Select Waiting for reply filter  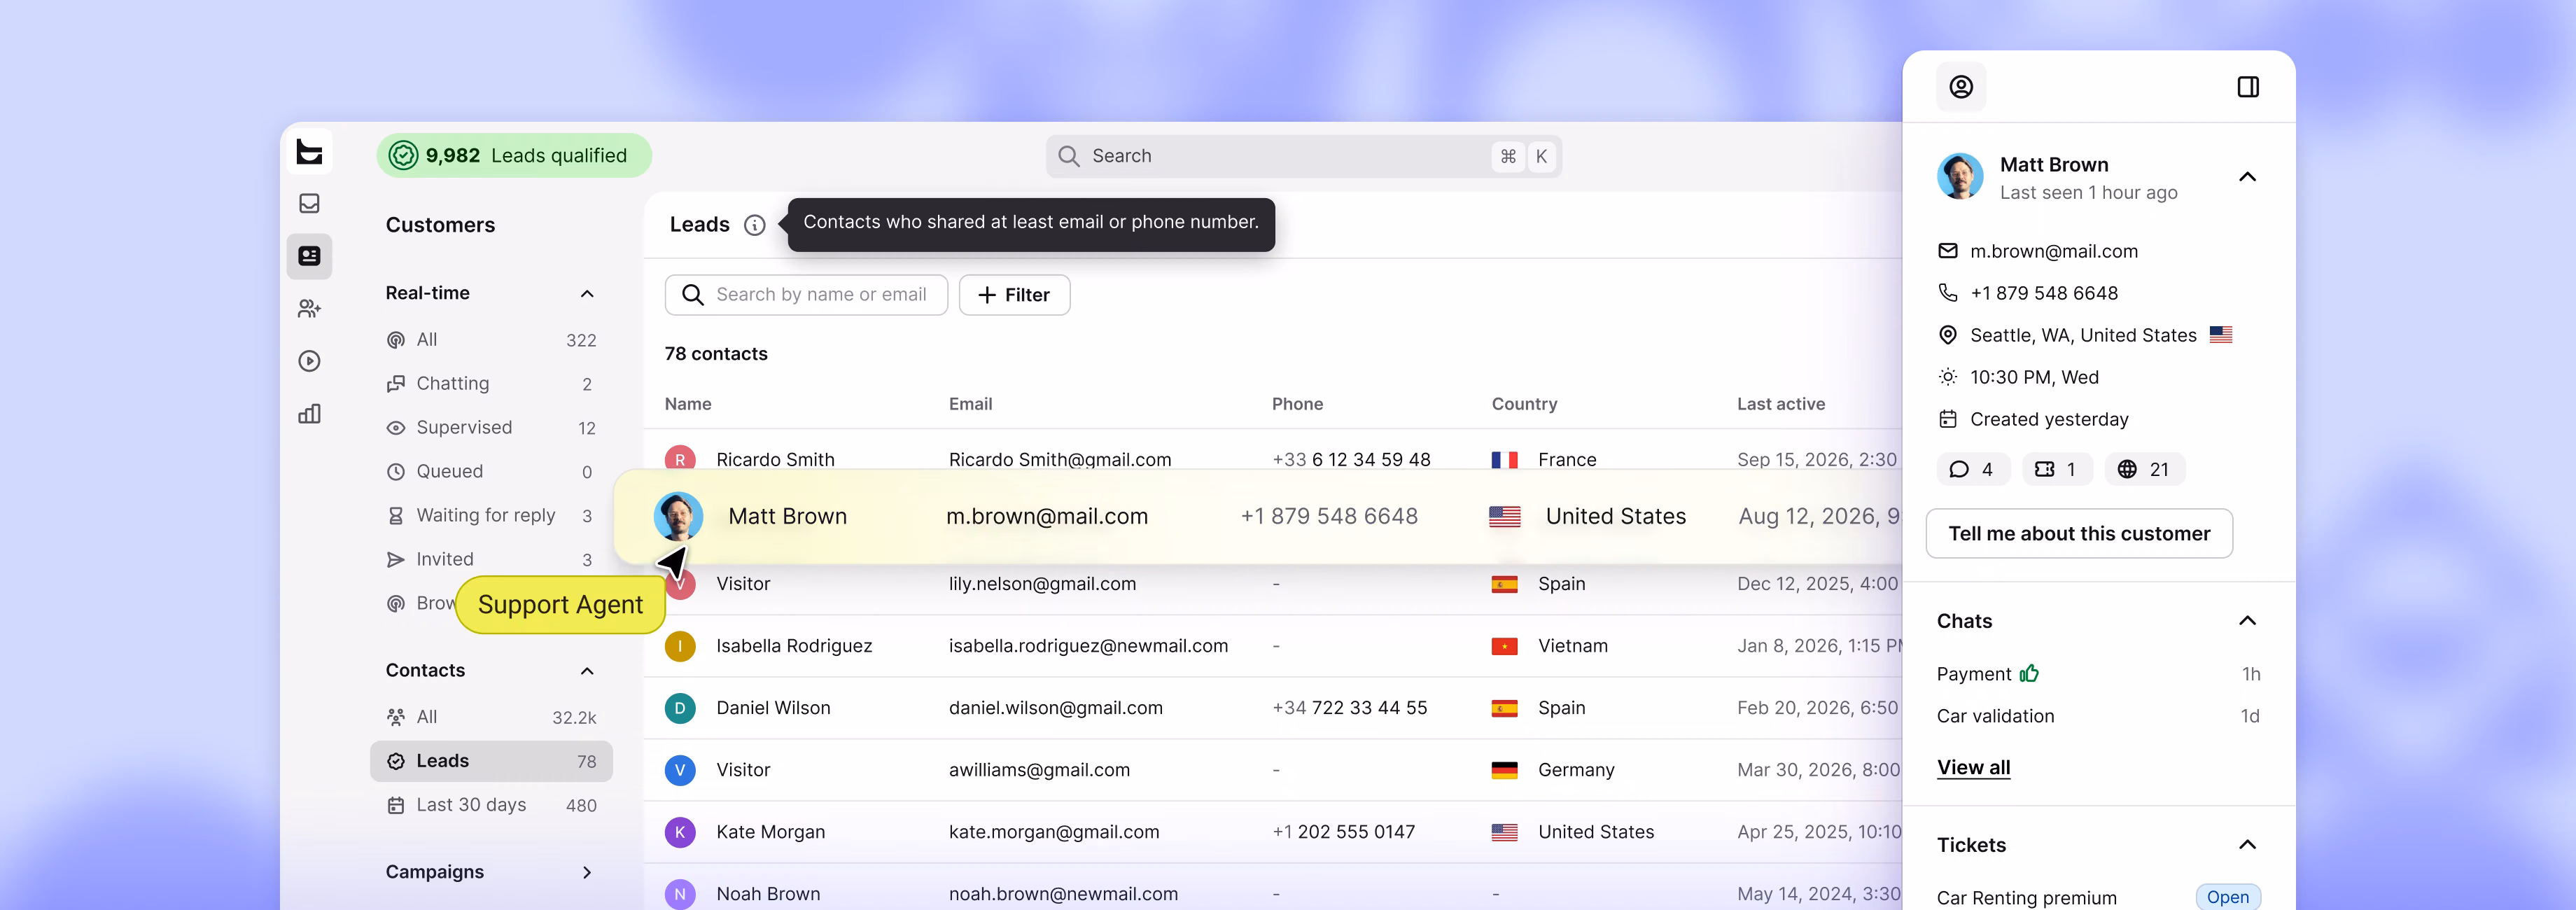click(491, 516)
